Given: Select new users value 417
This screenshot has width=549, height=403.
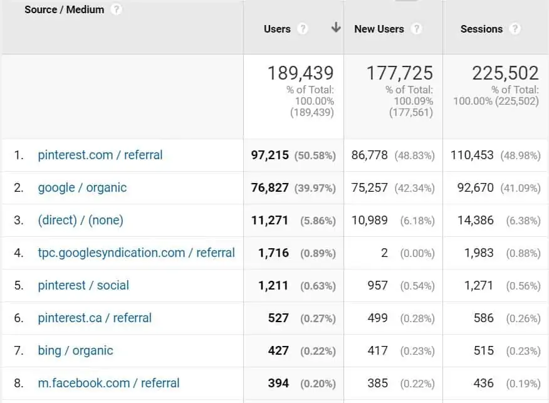Looking at the screenshot, I should pos(377,350).
